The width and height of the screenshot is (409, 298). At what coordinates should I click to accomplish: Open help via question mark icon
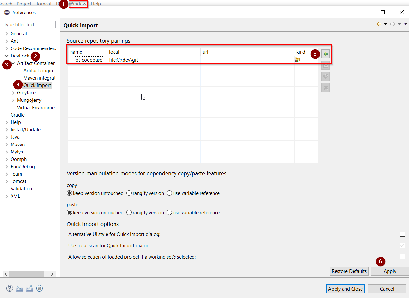[10, 288]
